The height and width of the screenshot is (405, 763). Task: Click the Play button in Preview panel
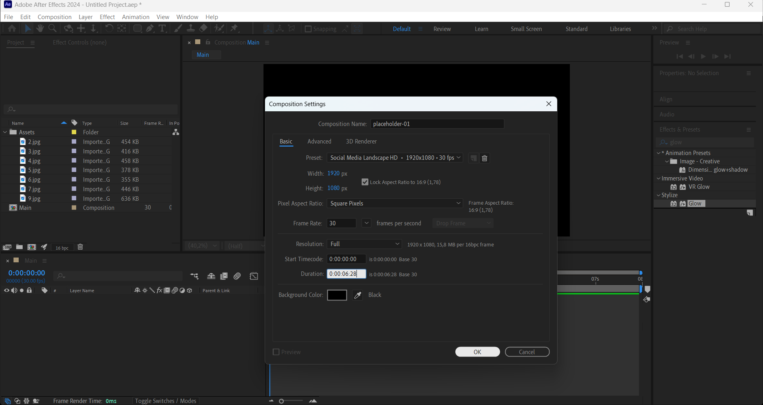[x=703, y=56]
